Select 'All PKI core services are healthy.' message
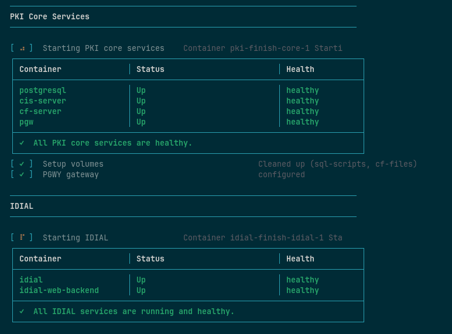This screenshot has height=334, width=452. coord(113,143)
